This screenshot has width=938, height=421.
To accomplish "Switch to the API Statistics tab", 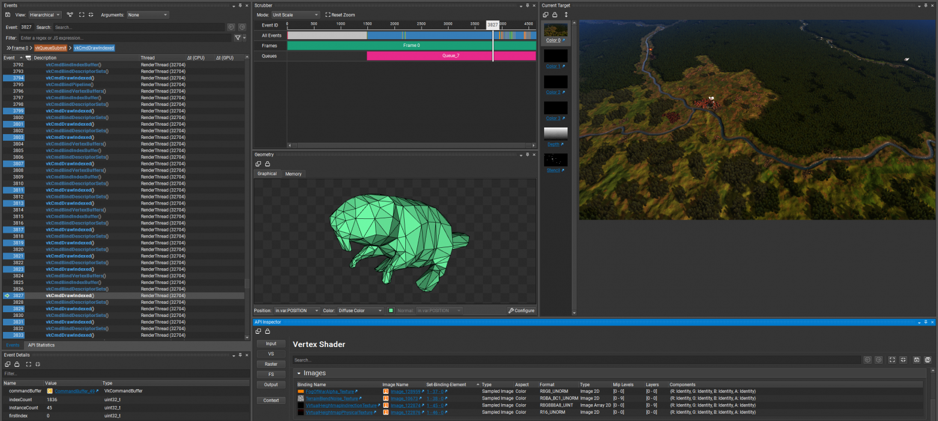I will point(41,345).
